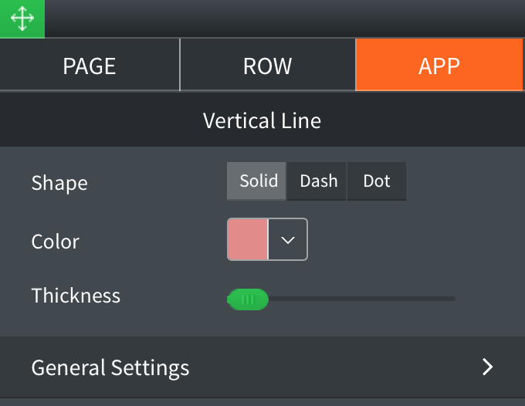Screen dimensions: 525x406
Task: Click the pink color swatch
Action: [248, 239]
